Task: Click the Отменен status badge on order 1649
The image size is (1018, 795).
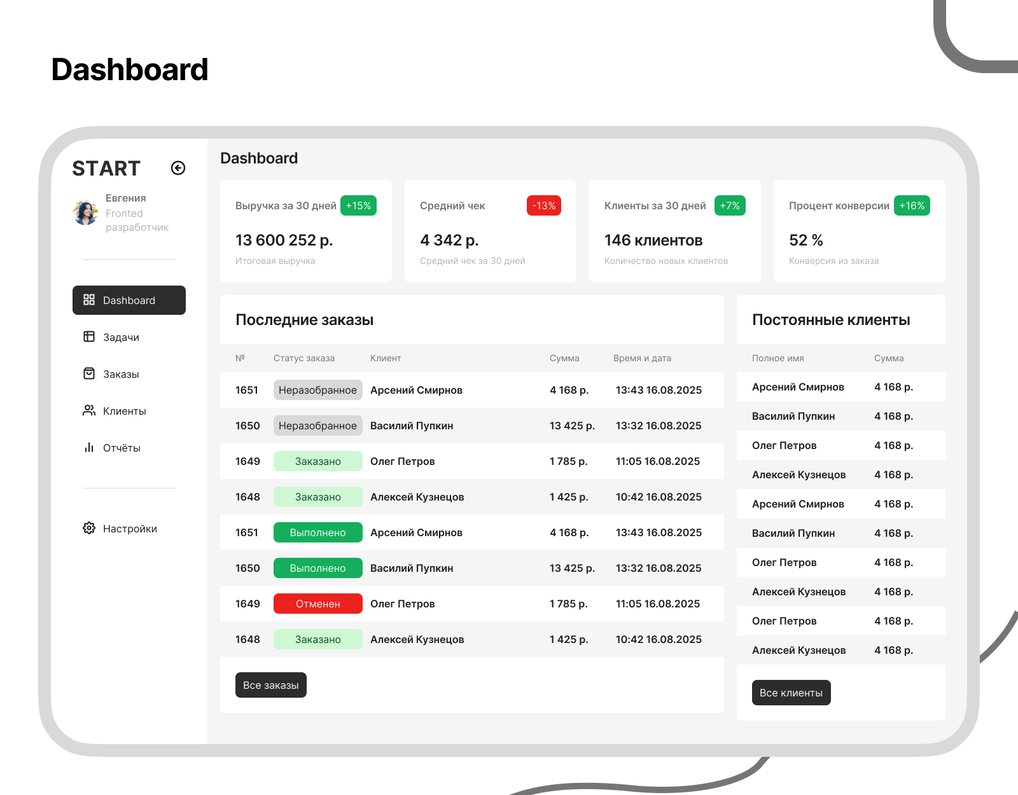Action: click(317, 604)
